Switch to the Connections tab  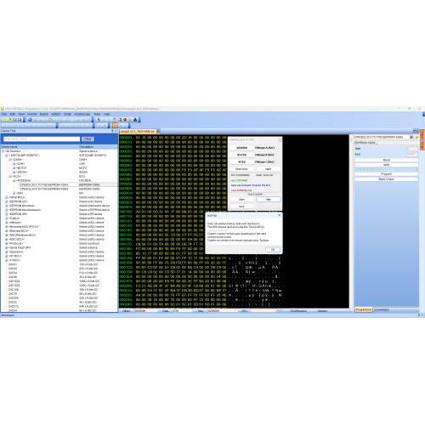pyautogui.click(x=382, y=309)
